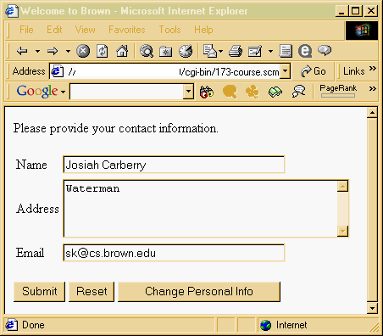Go back with the Back arrow
The image size is (383, 336).
coord(22,51)
